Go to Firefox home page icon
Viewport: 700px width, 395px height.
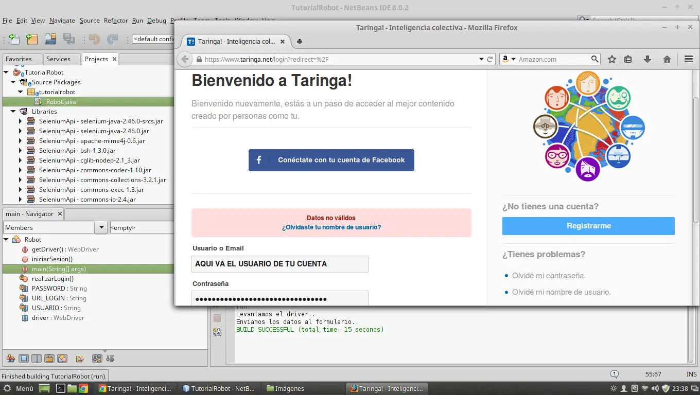tap(667, 59)
